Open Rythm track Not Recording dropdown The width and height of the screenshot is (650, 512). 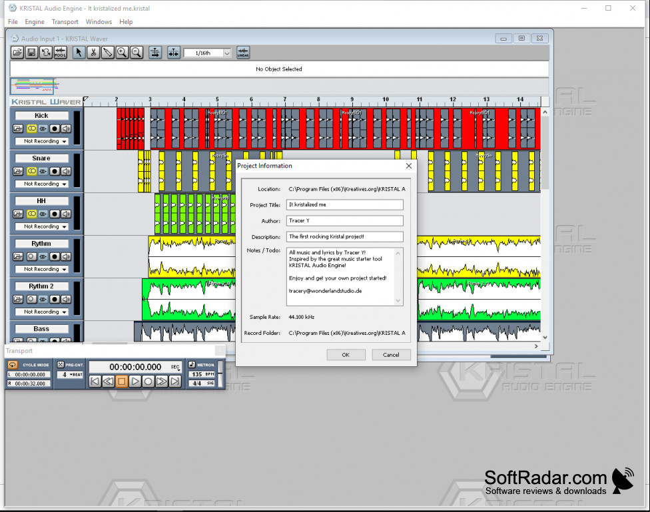point(41,269)
